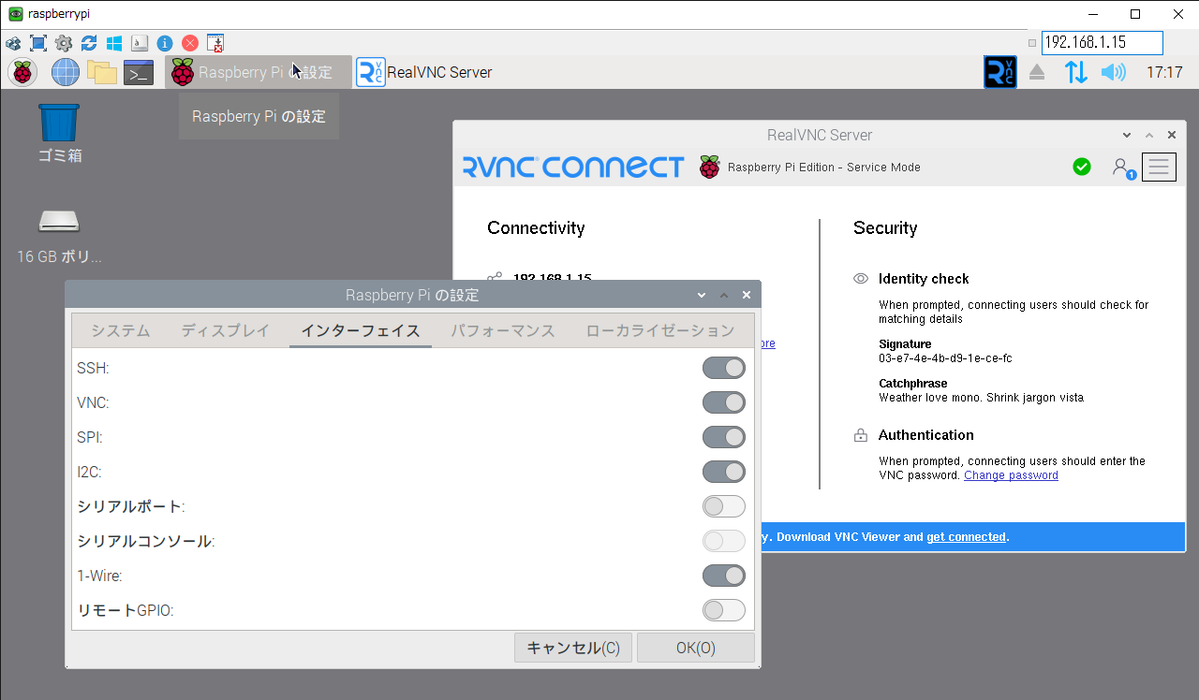Viewport: 1199px width, 700px height.
Task: Click the last viewer toolbar icon
Action: click(x=215, y=43)
